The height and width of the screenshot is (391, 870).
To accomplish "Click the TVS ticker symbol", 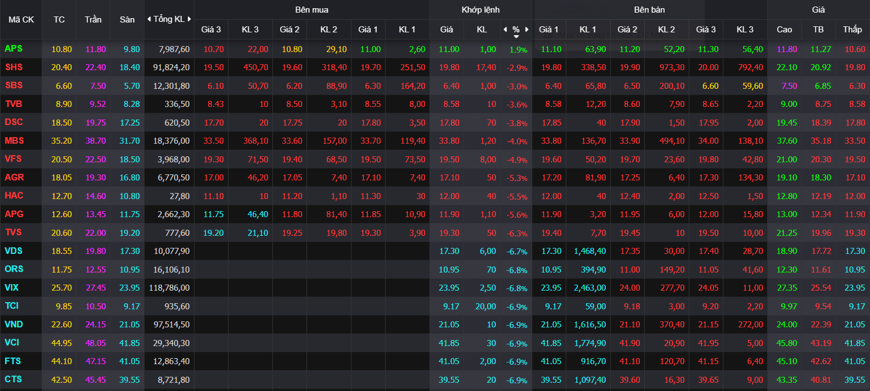I will 13,233.
